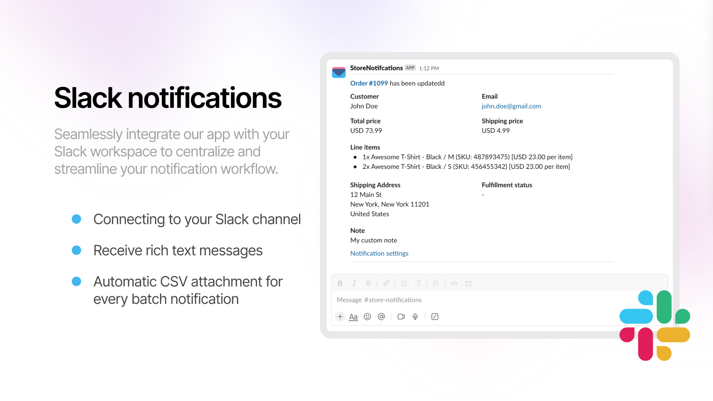Click the 'Email' field label
This screenshot has height=401, width=713.
pyautogui.click(x=490, y=97)
